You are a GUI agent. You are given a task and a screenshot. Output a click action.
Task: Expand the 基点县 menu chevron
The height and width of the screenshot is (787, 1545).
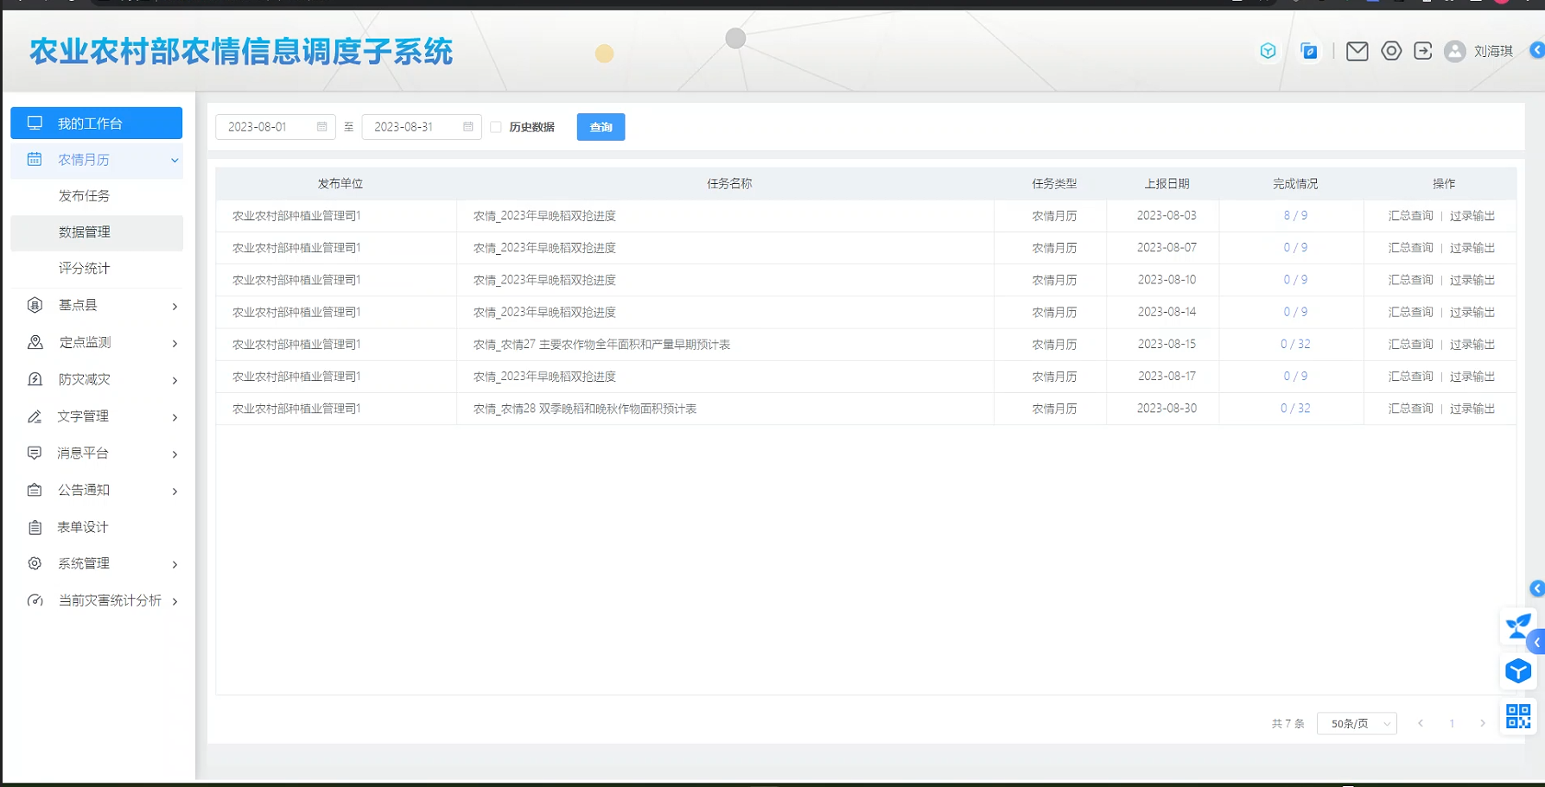coord(175,307)
